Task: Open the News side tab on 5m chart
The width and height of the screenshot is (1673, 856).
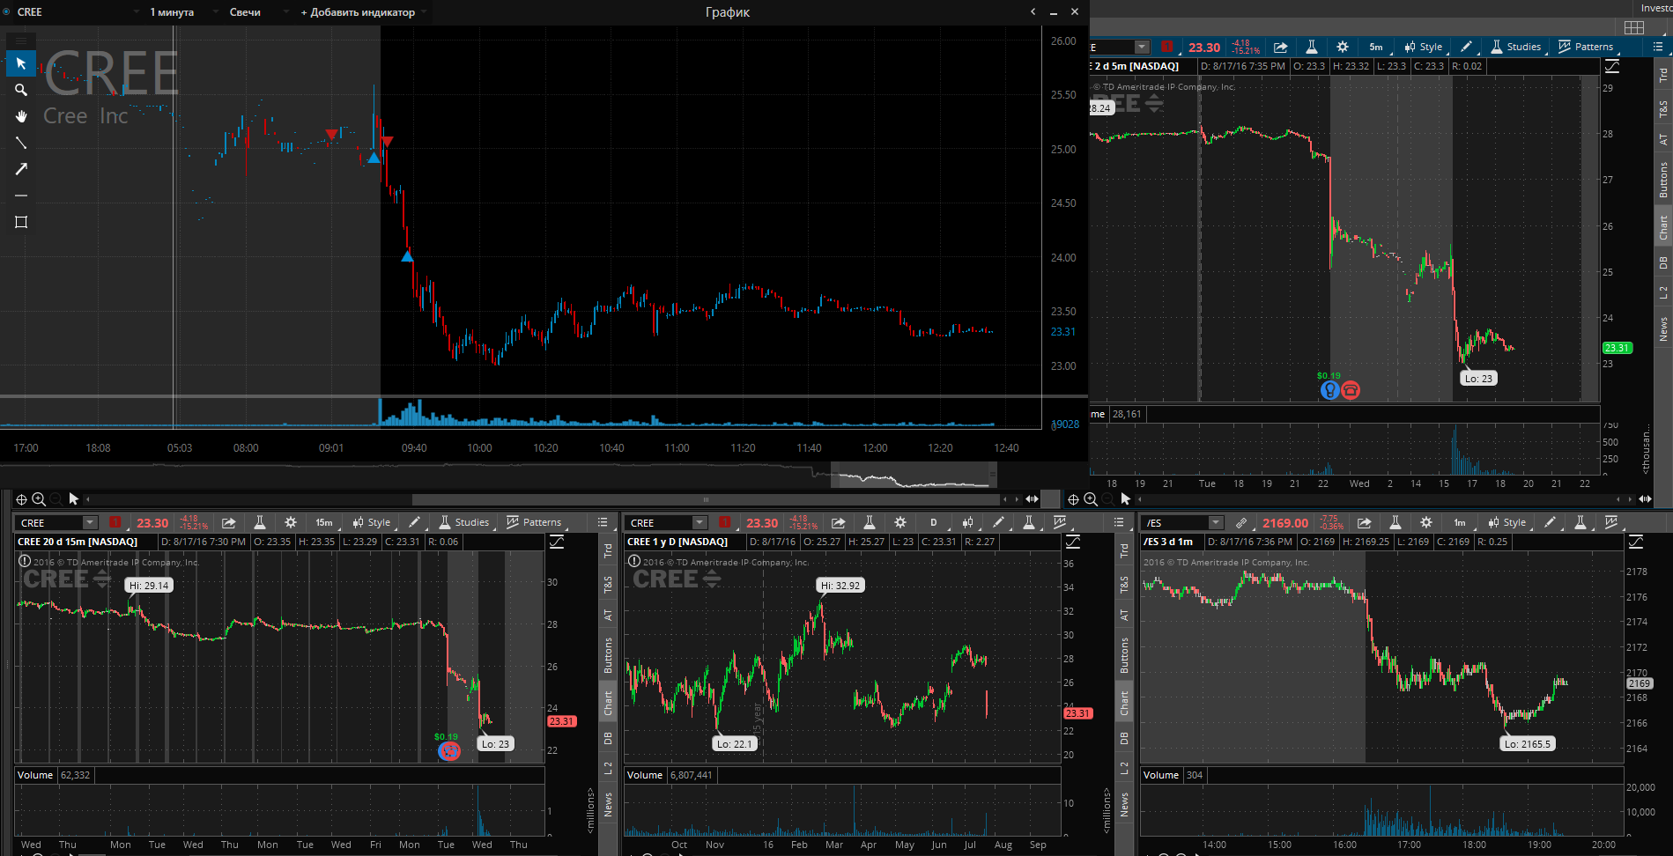Action: 1663,329
